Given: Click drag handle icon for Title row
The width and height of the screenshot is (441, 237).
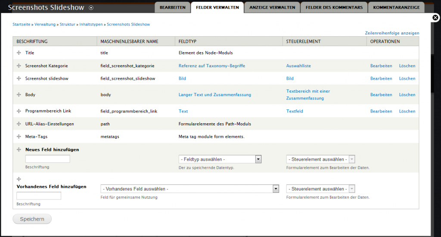Looking at the screenshot, I should (19, 53).
